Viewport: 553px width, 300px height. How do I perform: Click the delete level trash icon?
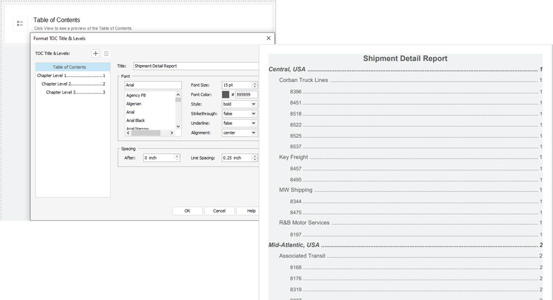point(106,53)
